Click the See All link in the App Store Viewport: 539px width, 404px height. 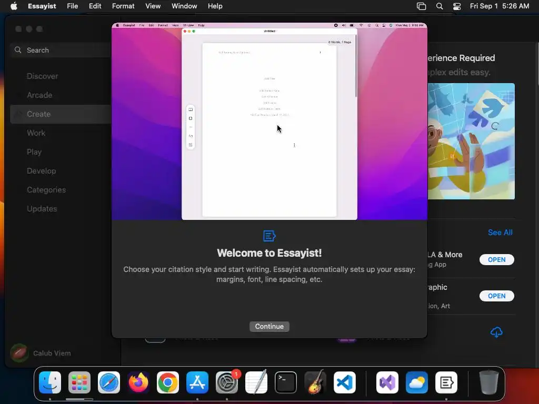point(500,233)
